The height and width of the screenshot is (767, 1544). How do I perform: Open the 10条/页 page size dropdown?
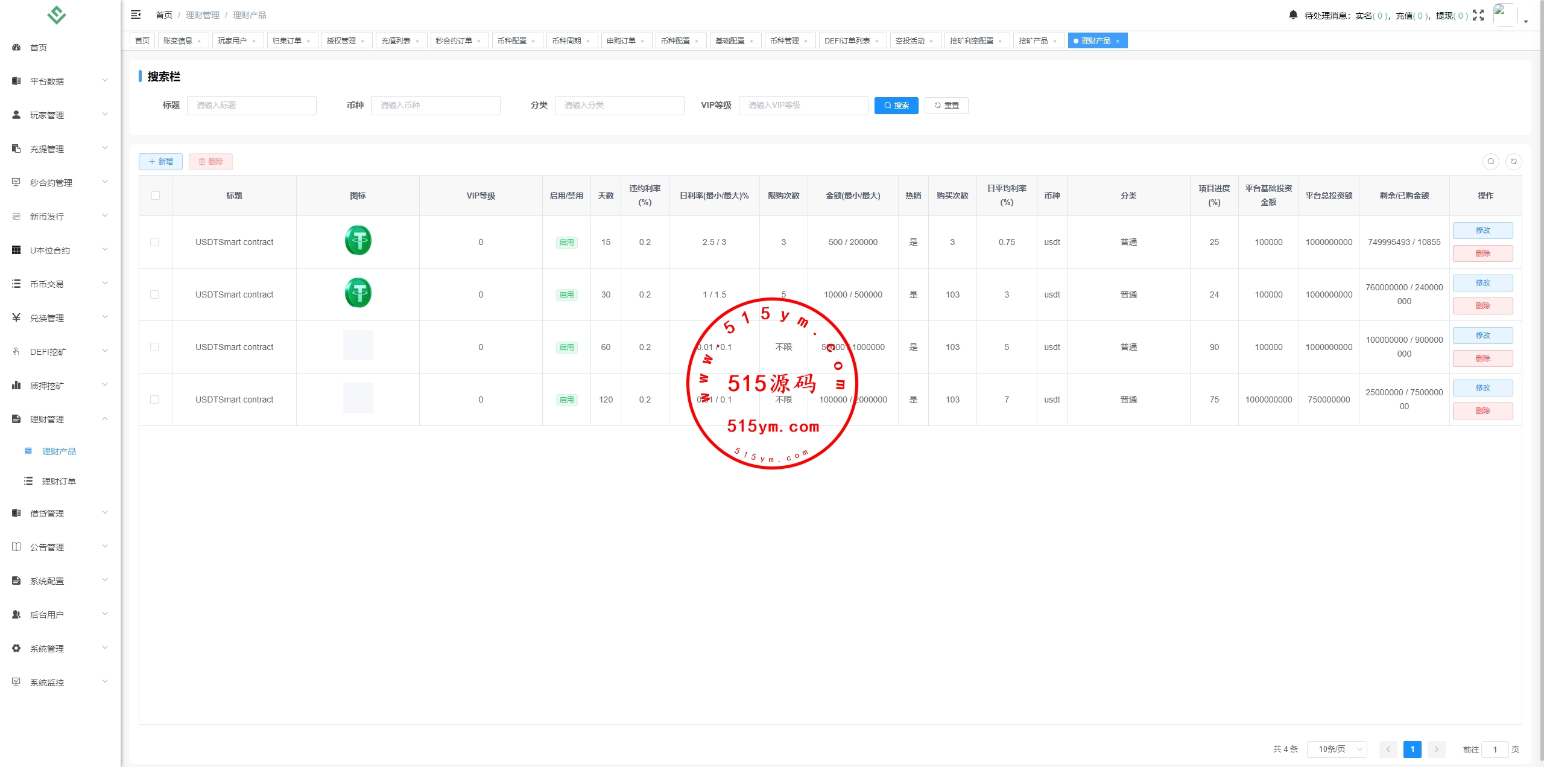click(x=1337, y=749)
